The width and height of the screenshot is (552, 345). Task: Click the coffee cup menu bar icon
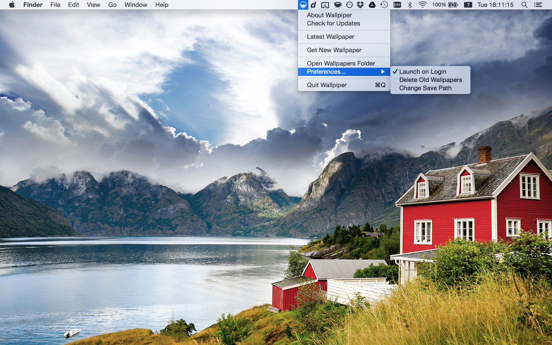coord(338,5)
